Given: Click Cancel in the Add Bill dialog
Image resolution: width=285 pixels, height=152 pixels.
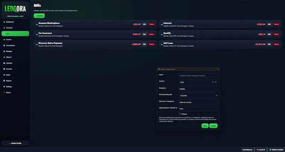Looking at the screenshot, I should click(x=213, y=126).
